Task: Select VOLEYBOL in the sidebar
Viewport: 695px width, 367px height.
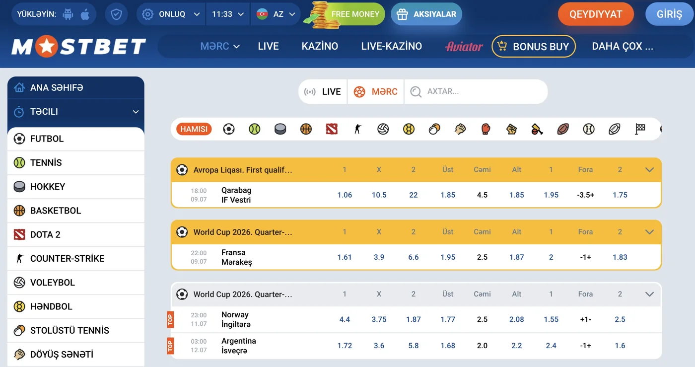Action: tap(76, 283)
